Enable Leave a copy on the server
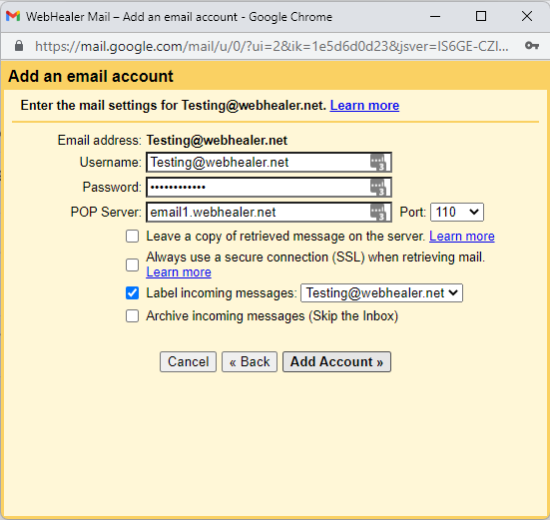This screenshot has width=550, height=520. (x=132, y=237)
